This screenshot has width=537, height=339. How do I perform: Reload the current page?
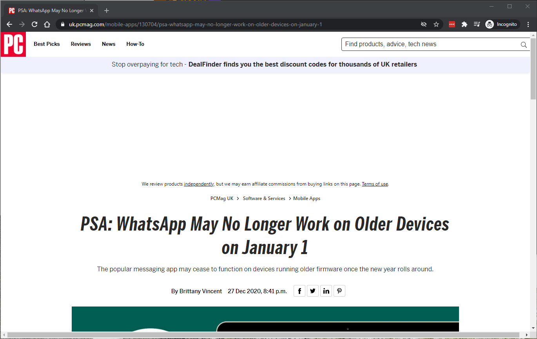34,24
